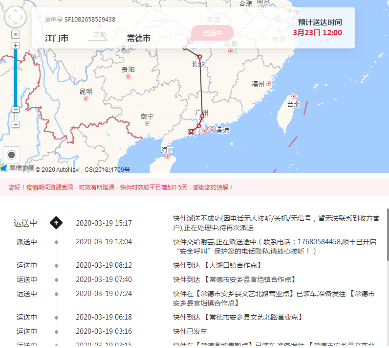The image size is (389, 348).
Task: Click the 运送中 status badge
Action: point(213,33)
